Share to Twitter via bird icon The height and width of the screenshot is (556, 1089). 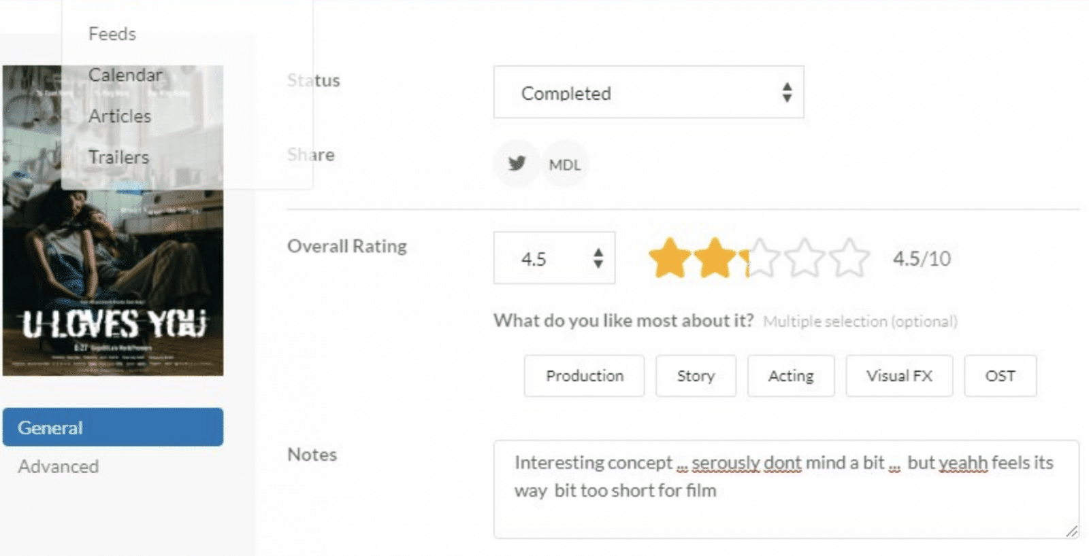(x=517, y=163)
